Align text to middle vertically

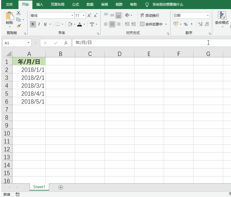[x=112, y=15]
